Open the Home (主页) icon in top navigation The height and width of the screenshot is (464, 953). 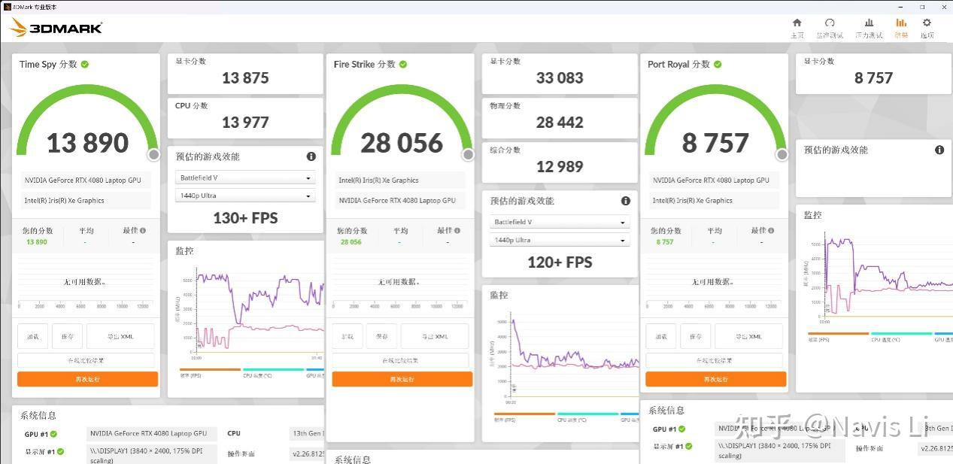pyautogui.click(x=797, y=23)
